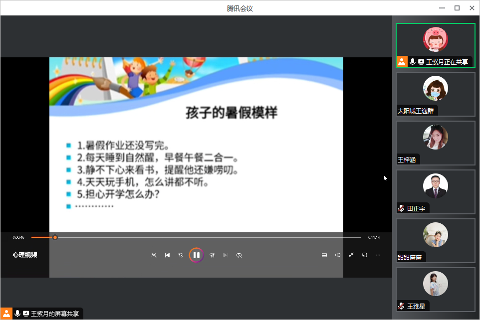Screen dimensions: 480x320
Task: Click the 王梓涵 name label
Action: tap(407, 160)
